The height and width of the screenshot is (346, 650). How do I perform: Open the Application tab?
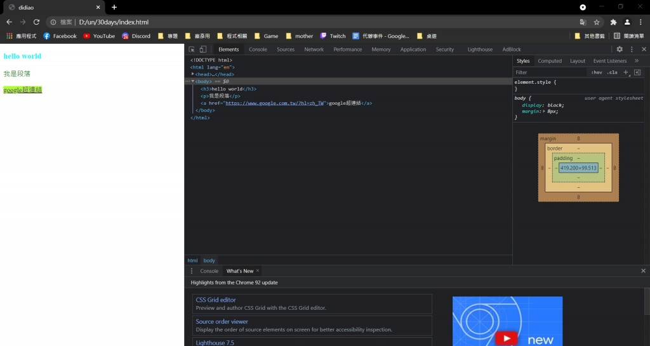point(413,50)
